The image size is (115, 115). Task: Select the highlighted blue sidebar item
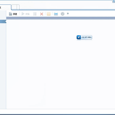3,21
